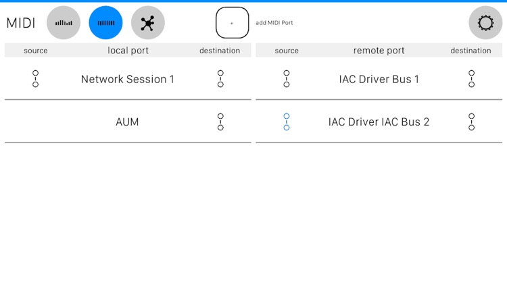The width and height of the screenshot is (507, 285).
Task: Click the local port destination header
Action: pyautogui.click(x=220, y=51)
